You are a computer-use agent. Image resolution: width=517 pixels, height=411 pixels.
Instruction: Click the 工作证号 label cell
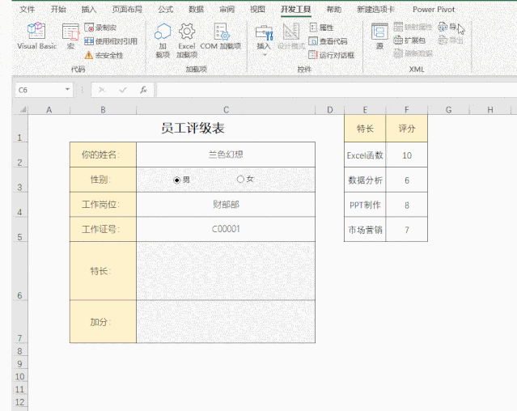103,229
